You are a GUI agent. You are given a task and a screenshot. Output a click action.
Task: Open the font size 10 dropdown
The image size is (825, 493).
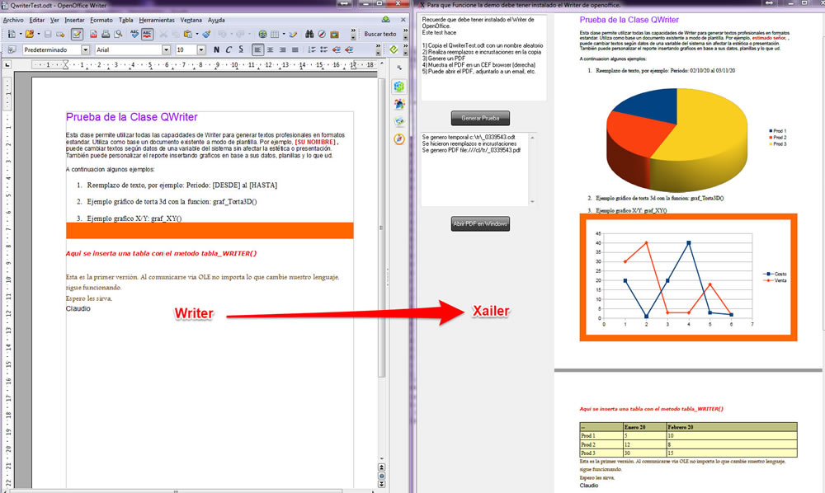tap(201, 49)
